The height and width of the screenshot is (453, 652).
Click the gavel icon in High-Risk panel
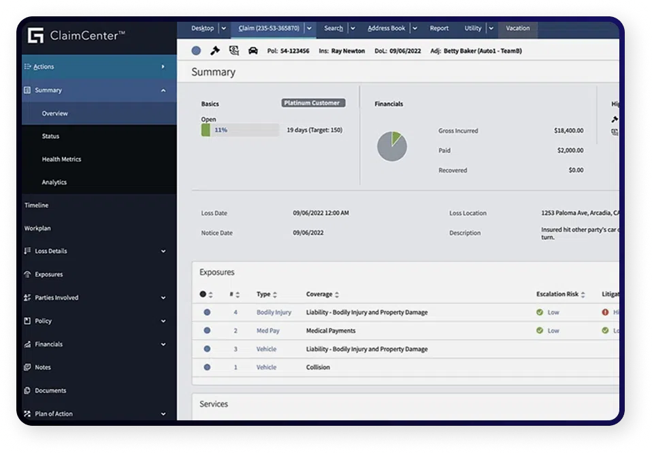coord(615,120)
